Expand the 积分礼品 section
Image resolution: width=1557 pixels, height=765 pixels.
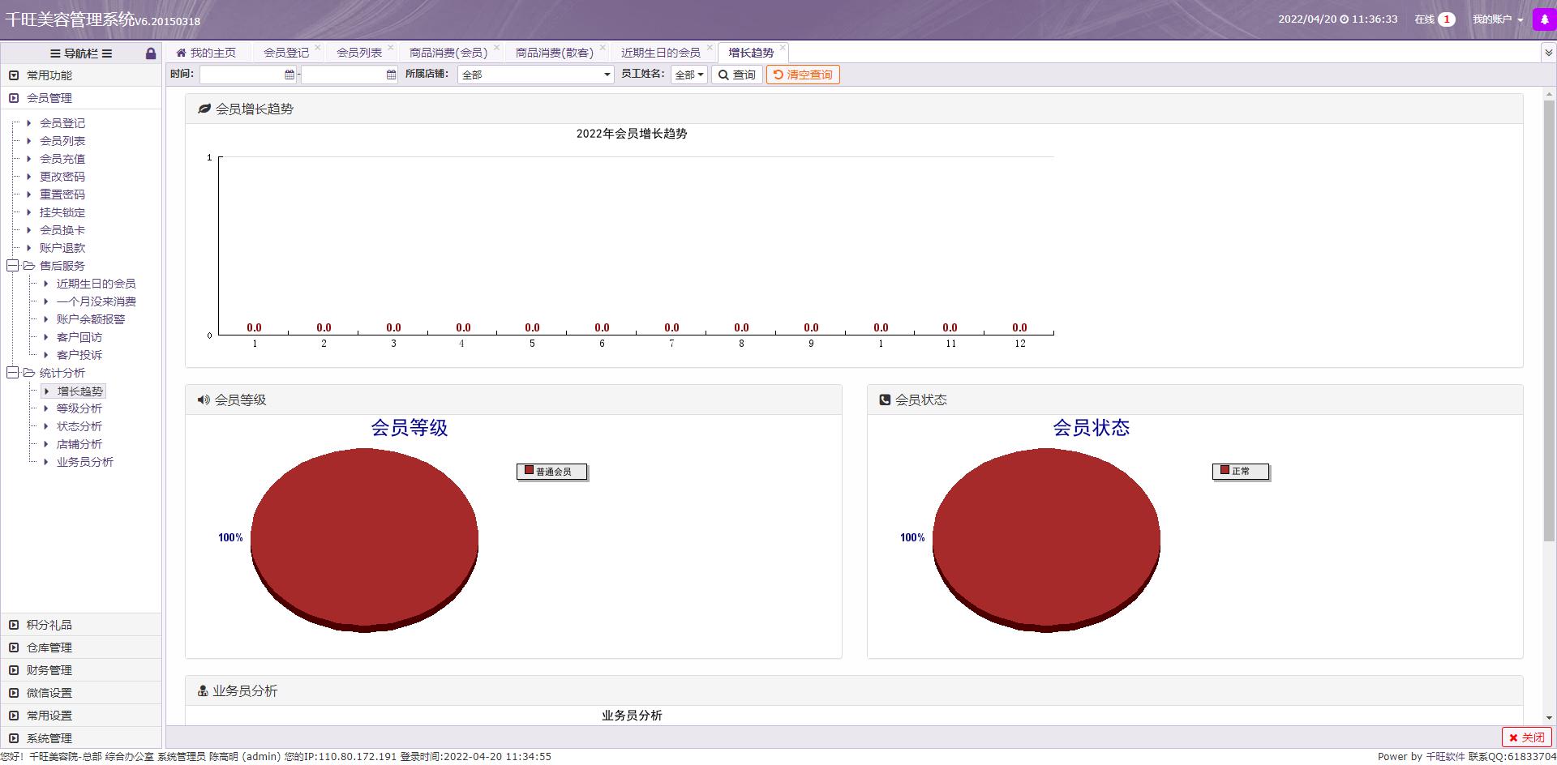[x=81, y=625]
